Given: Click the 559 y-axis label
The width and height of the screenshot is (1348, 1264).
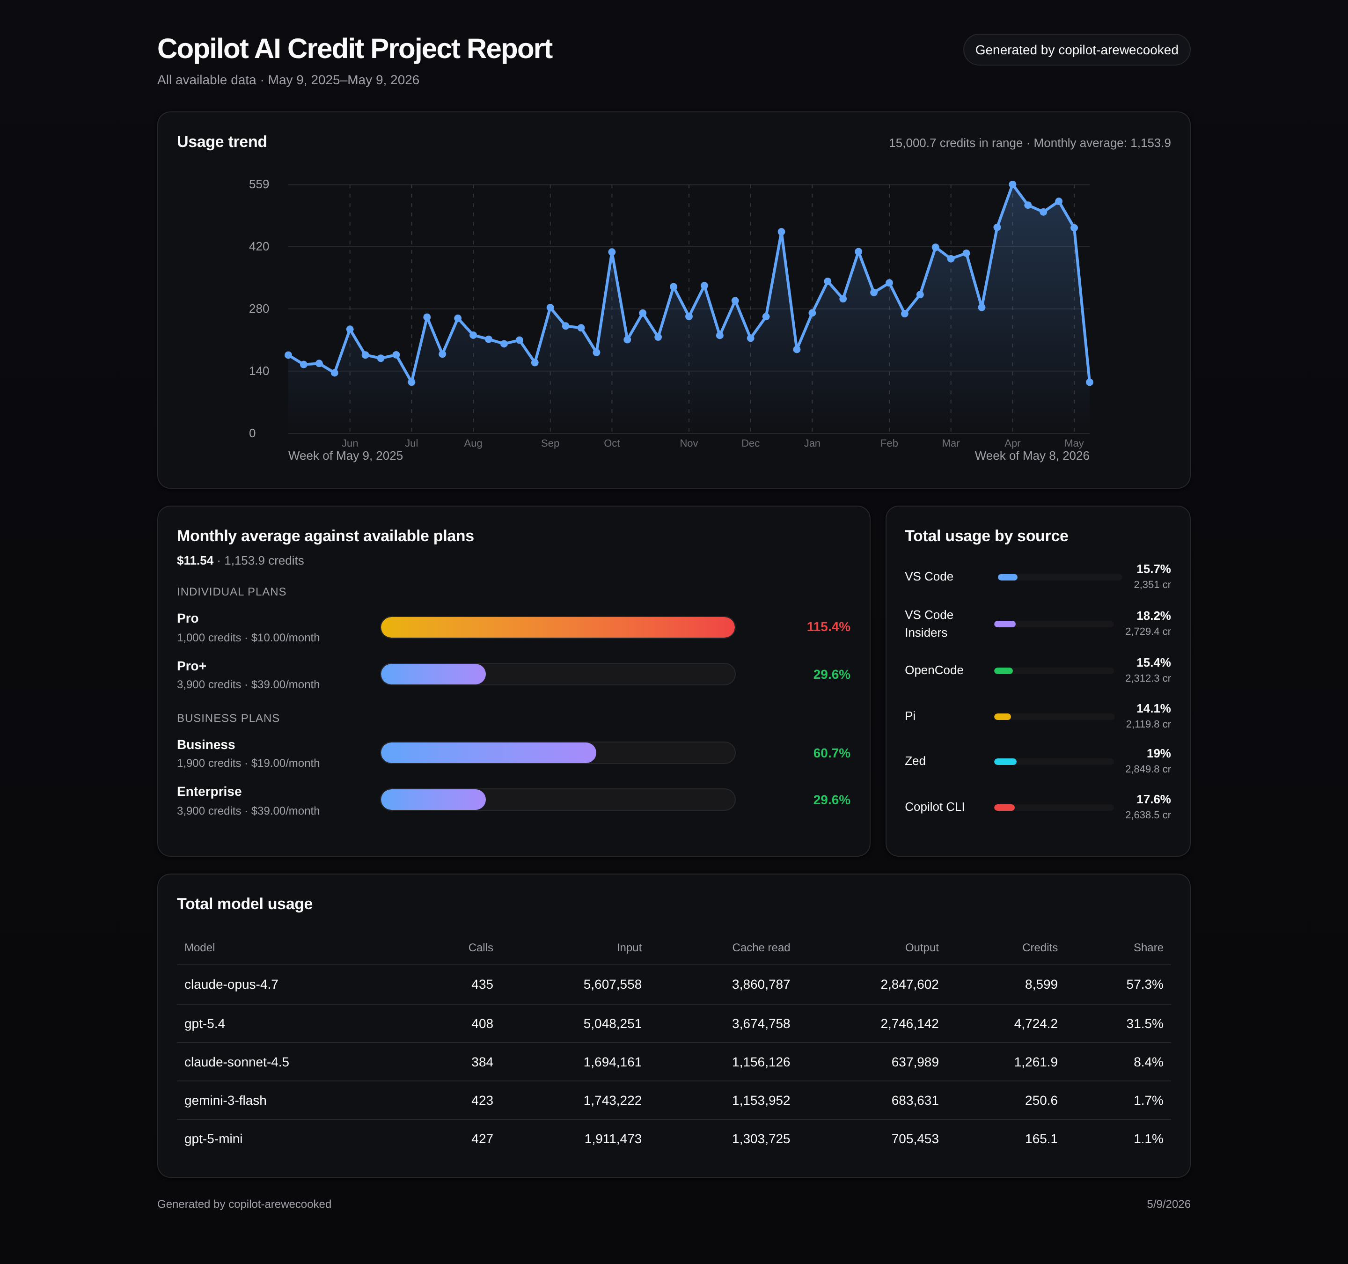Looking at the screenshot, I should tap(259, 184).
